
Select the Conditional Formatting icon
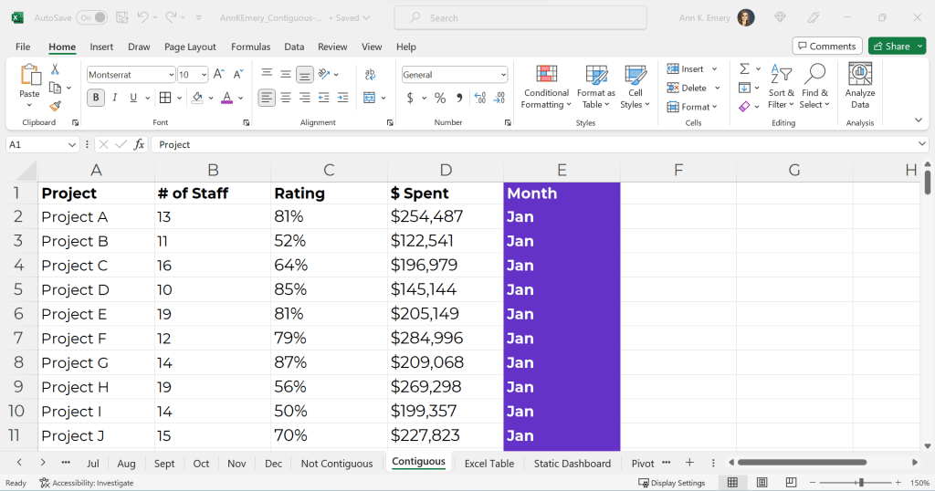tap(546, 74)
